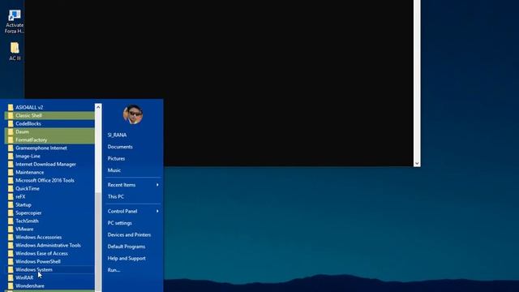This screenshot has width=519, height=292.
Task: Click the programs list scrollbar thumb
Action: [x=98, y=242]
